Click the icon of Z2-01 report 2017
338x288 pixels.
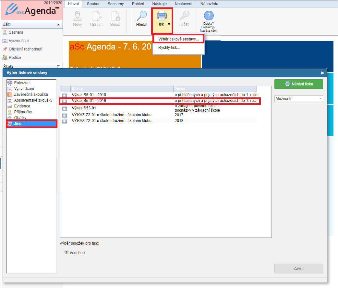click(65, 115)
